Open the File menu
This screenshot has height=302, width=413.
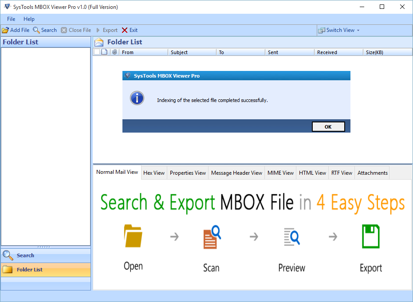click(x=11, y=19)
